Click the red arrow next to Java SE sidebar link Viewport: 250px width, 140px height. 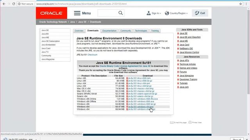(178, 33)
